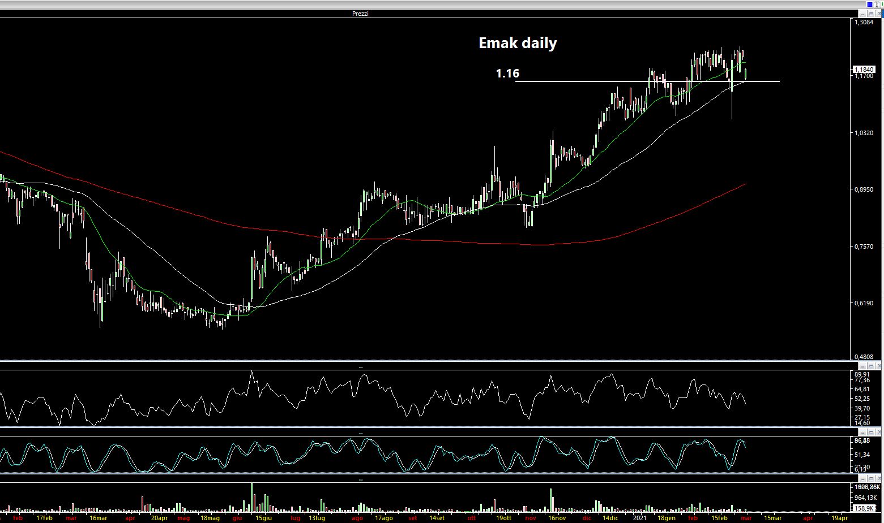884x523 pixels.
Task: Click the 64,81 RSI scale value
Action: pos(862,389)
